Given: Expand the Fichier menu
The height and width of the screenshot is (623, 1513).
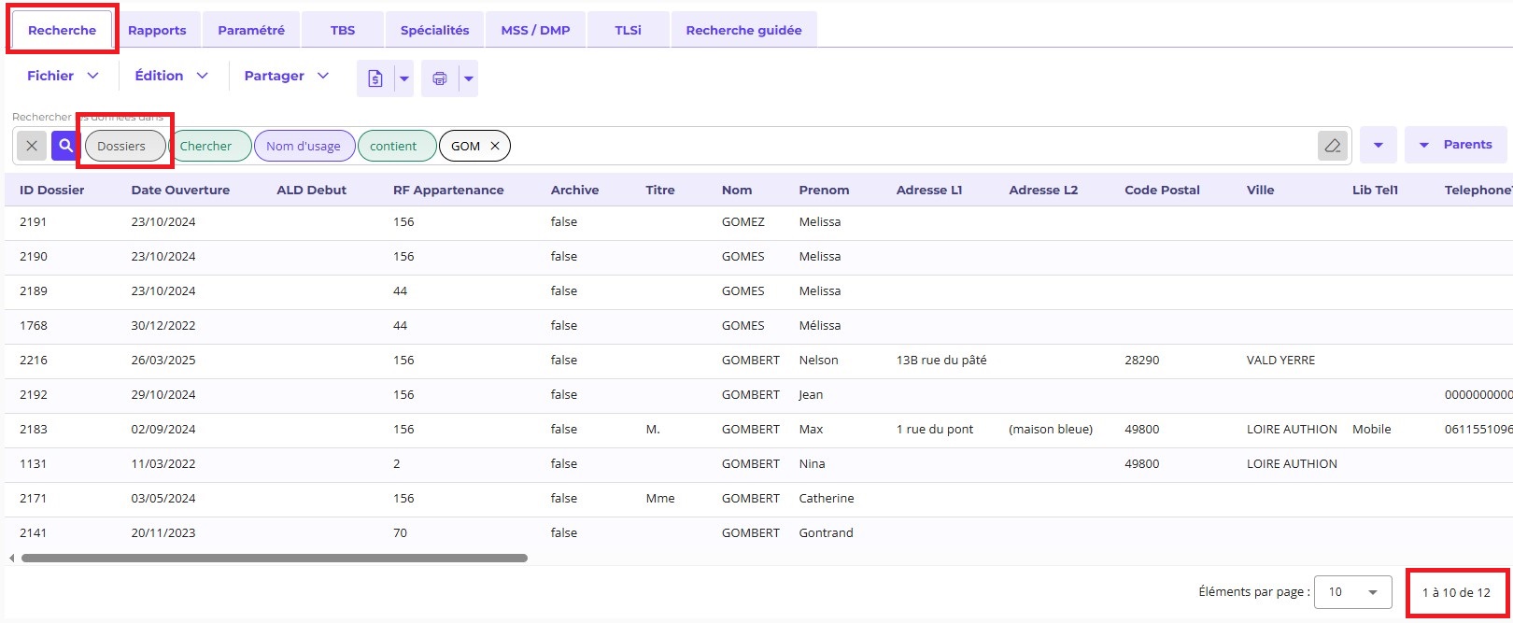Looking at the screenshot, I should tap(63, 76).
